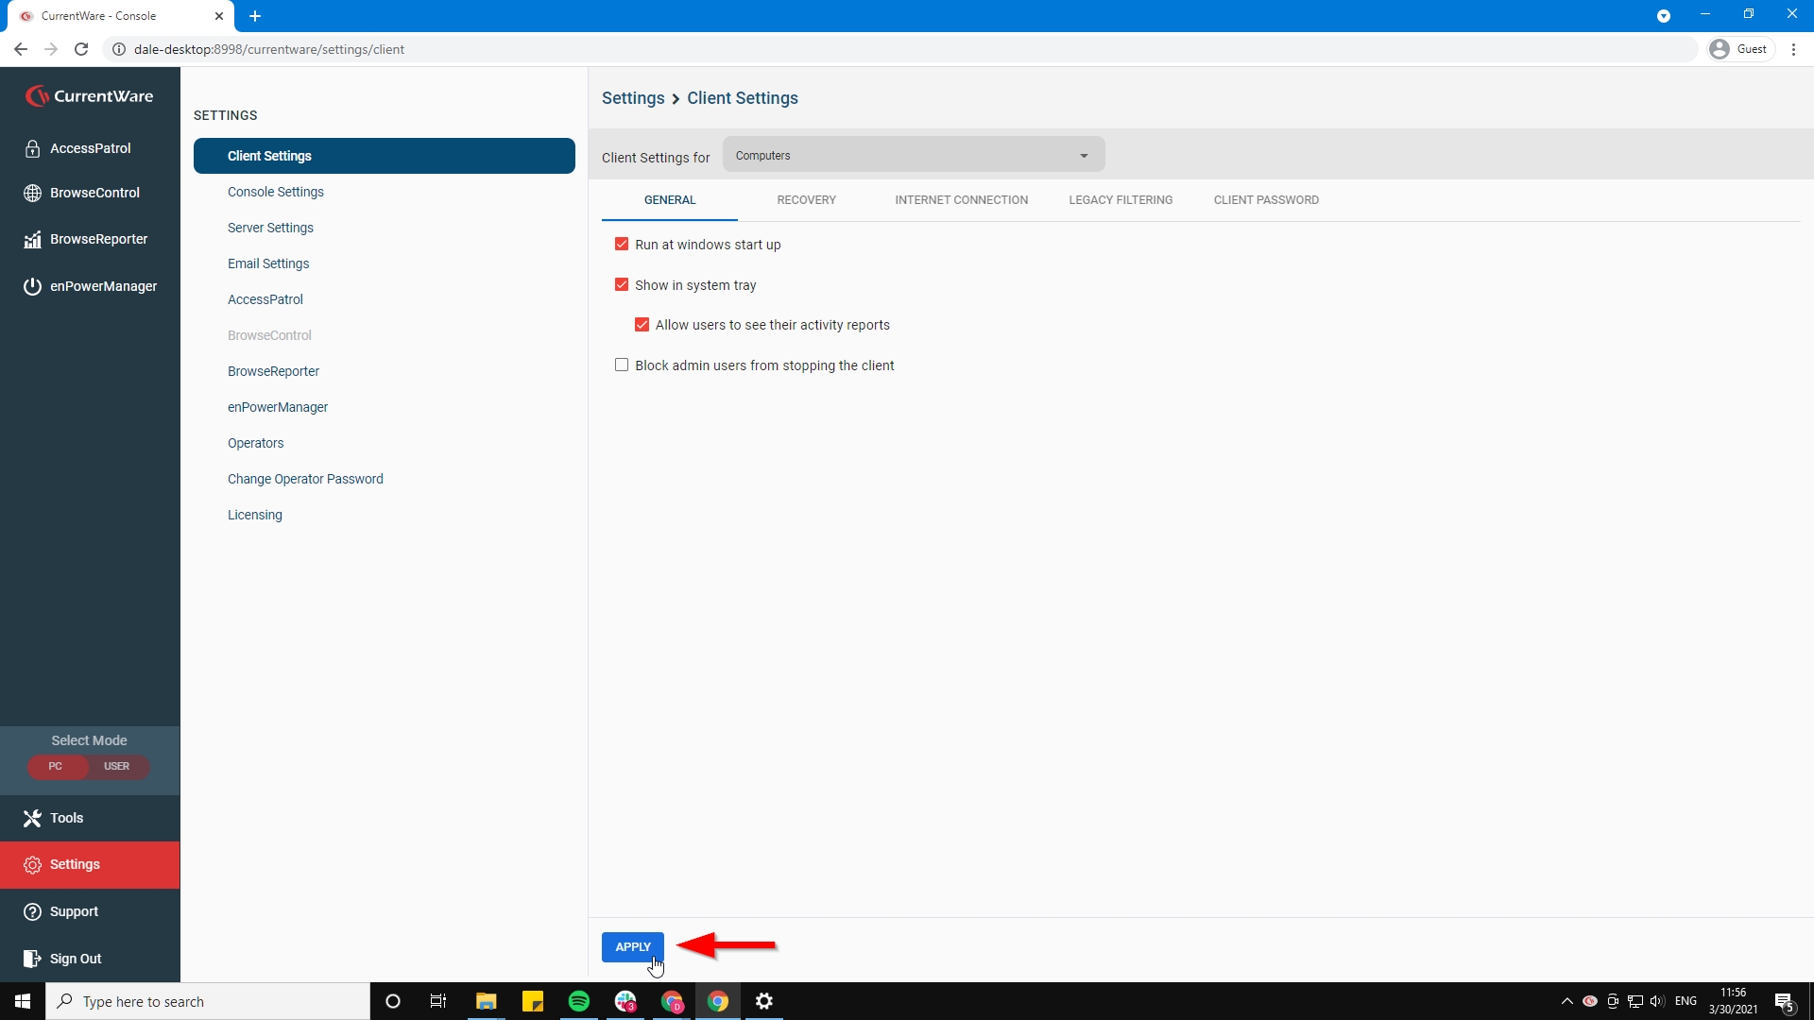Open BrowseReporter settings entry

[x=273, y=371]
